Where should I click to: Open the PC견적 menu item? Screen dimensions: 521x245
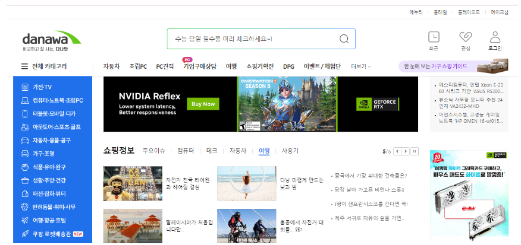click(165, 66)
